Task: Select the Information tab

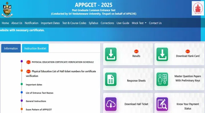Action: click(11, 48)
